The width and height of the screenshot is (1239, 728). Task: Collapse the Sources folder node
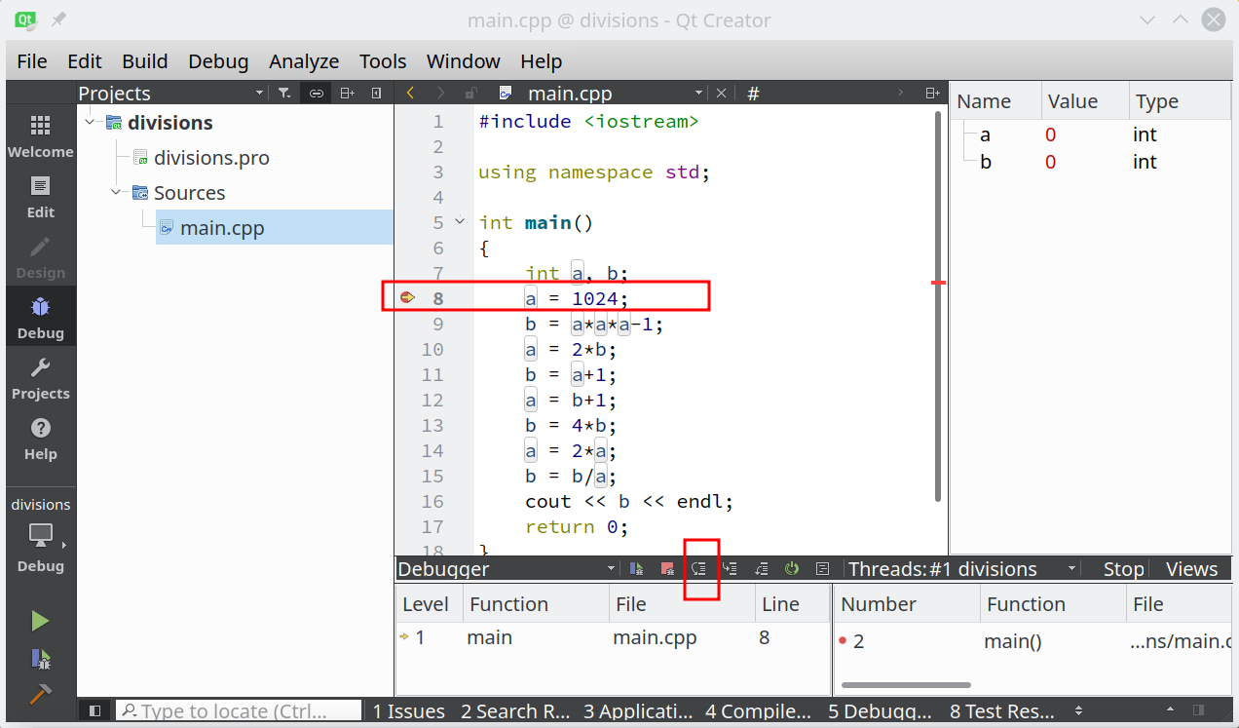point(117,192)
